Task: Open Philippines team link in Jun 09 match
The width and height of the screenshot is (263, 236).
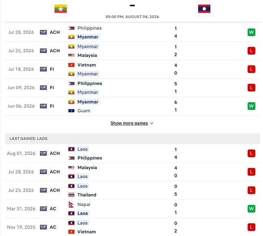Action: [x=89, y=83]
